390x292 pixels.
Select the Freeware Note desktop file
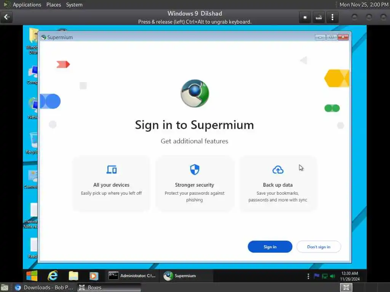(30, 216)
